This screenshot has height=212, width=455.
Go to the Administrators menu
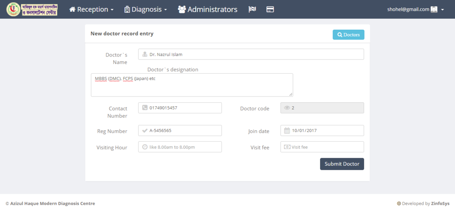pos(207,9)
